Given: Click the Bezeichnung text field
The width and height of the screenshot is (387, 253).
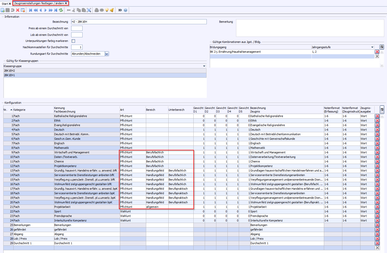Looking at the screenshot, I should coord(139,22).
